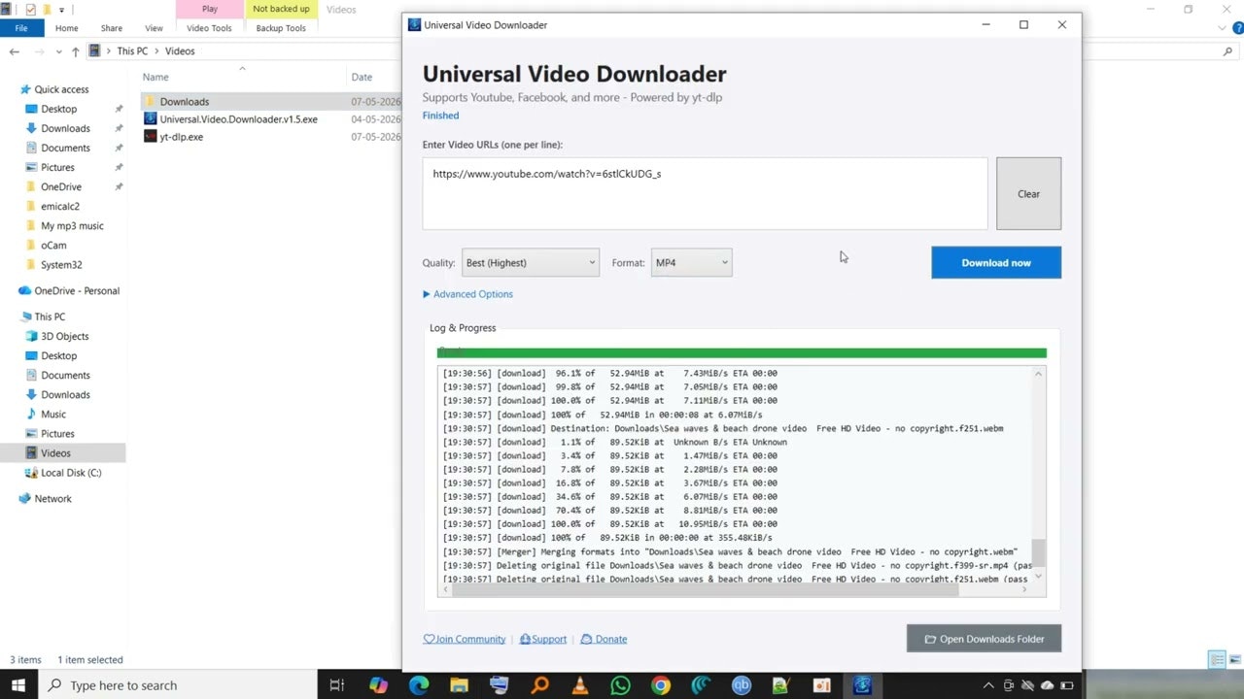This screenshot has height=699, width=1244.
Task: Open the Backup Tools ribbon tab
Action: tap(281, 28)
